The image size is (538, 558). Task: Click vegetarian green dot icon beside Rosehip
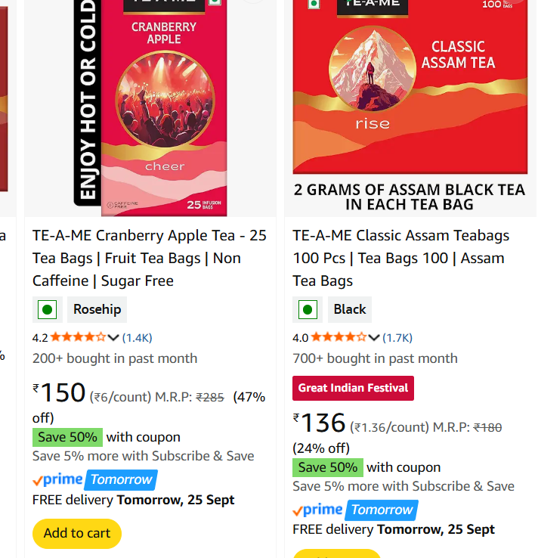point(48,309)
